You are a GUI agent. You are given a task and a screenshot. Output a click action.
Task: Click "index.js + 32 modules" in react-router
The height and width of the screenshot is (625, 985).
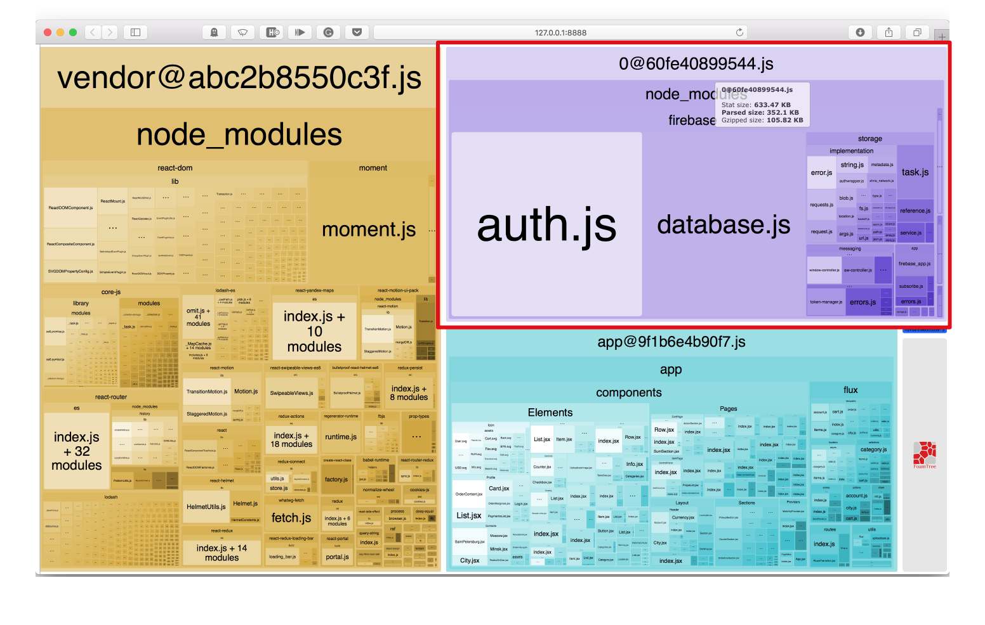[x=76, y=451]
